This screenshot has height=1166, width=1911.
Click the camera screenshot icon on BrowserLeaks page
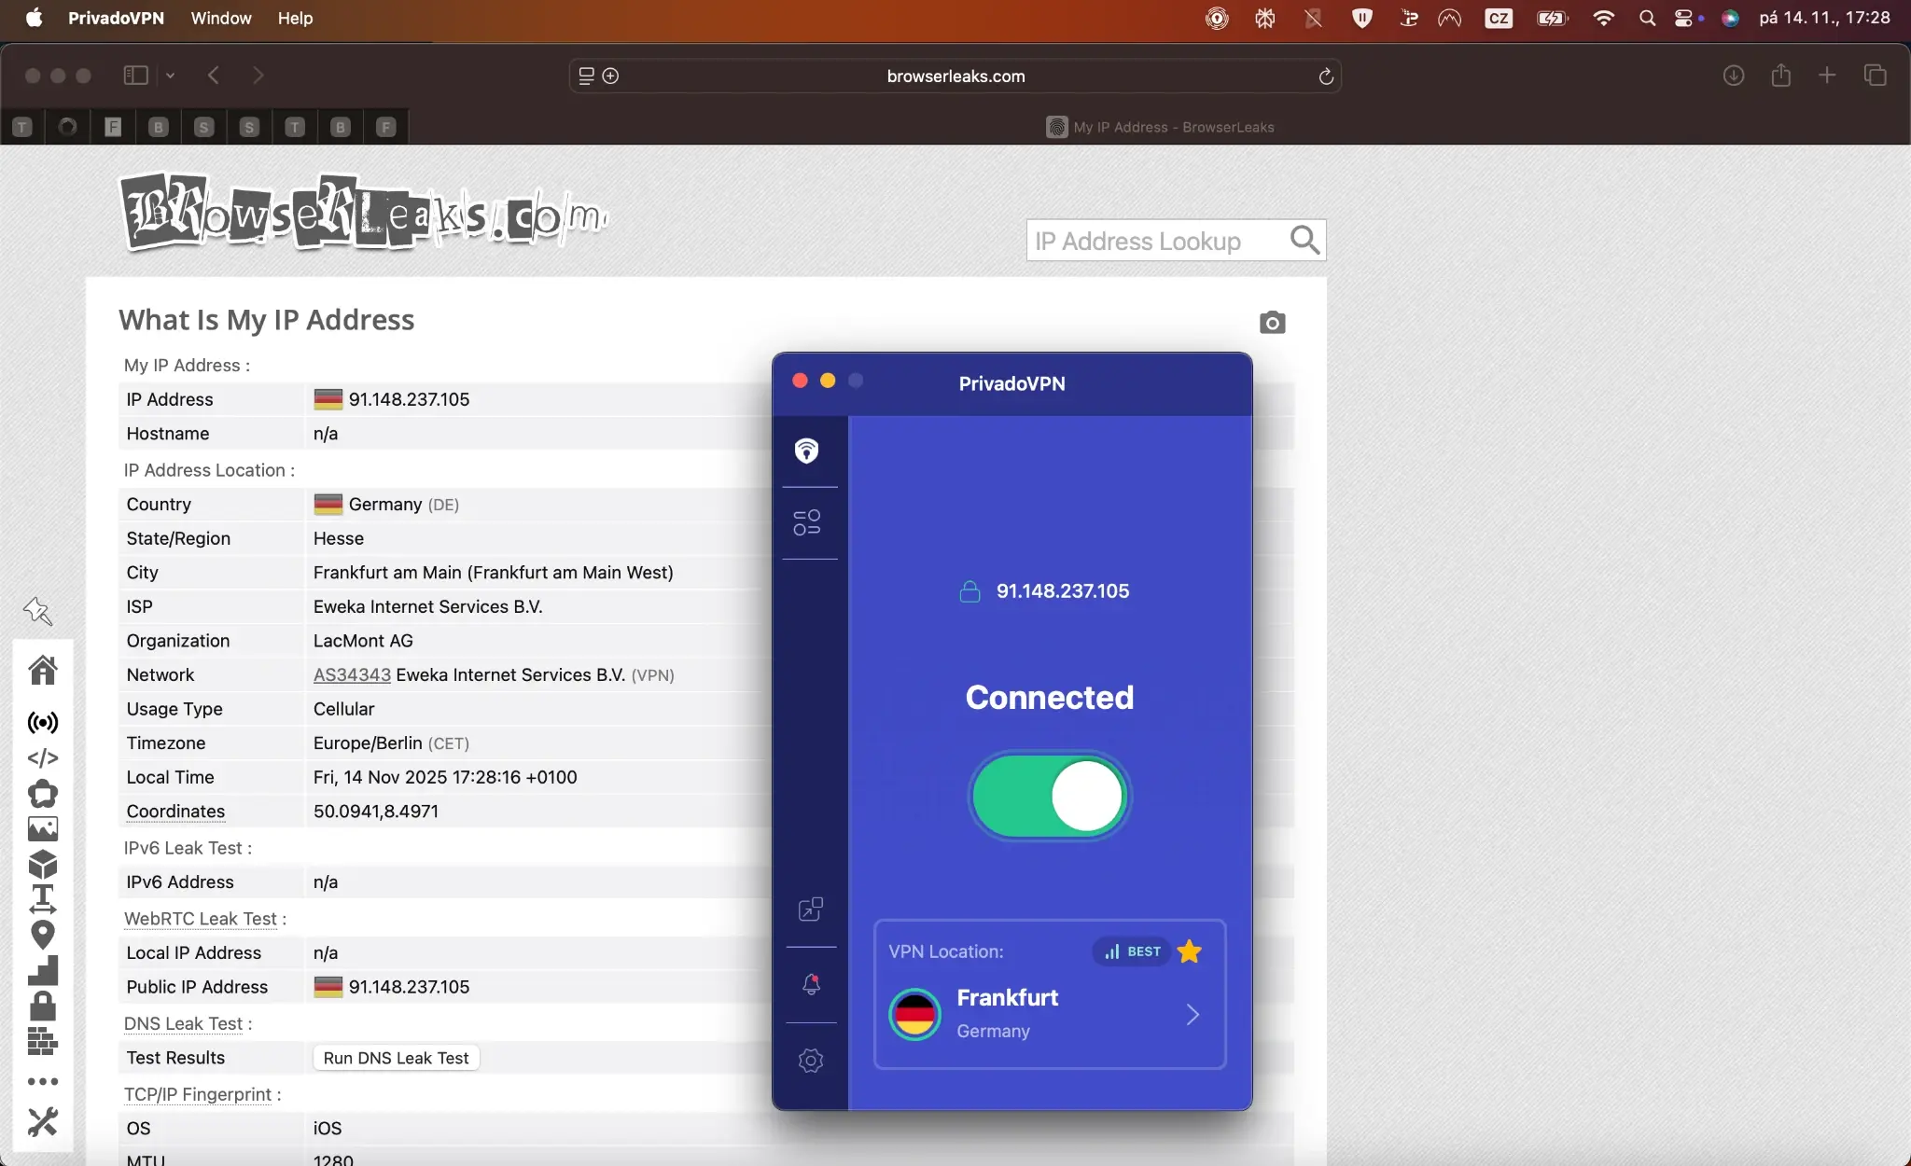click(x=1272, y=322)
